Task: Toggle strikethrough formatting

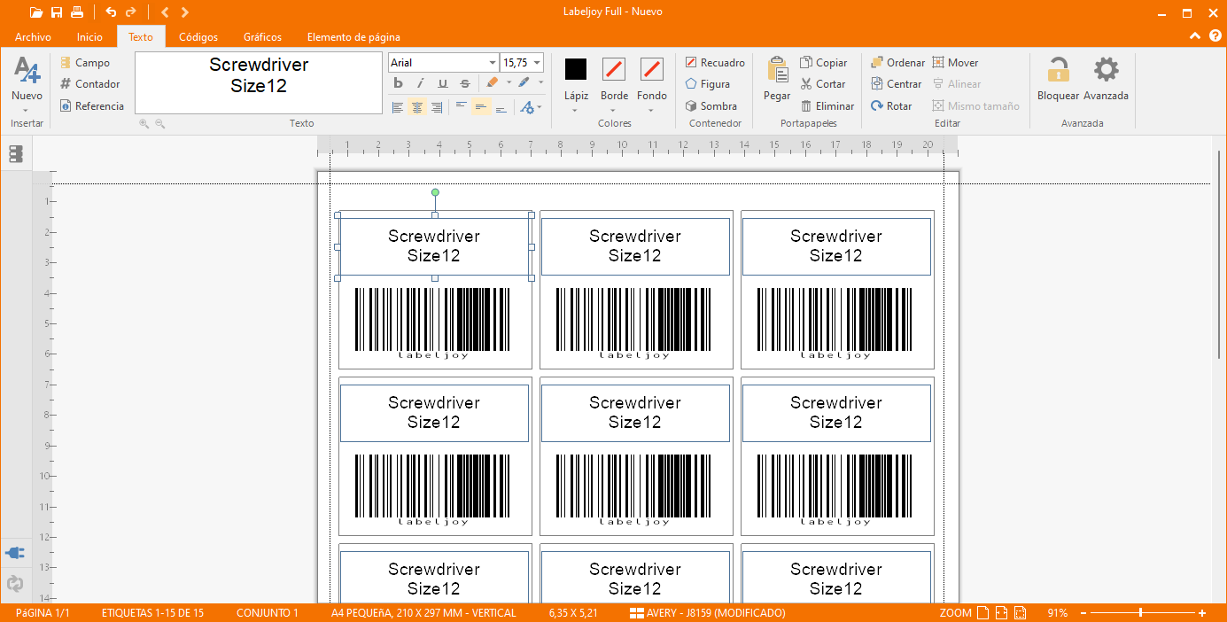Action: click(466, 83)
